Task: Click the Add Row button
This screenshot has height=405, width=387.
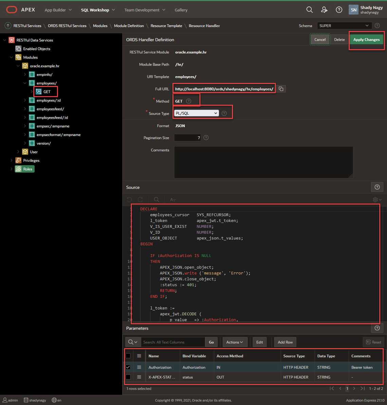Action: pos(285,342)
